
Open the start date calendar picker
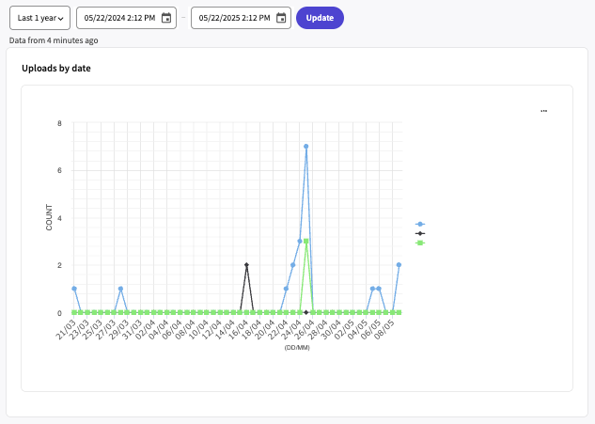pyautogui.click(x=166, y=18)
